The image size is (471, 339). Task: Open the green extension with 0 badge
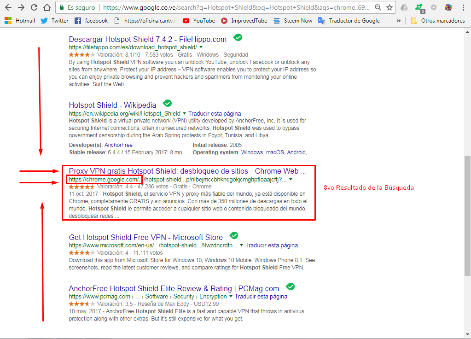[419, 8]
